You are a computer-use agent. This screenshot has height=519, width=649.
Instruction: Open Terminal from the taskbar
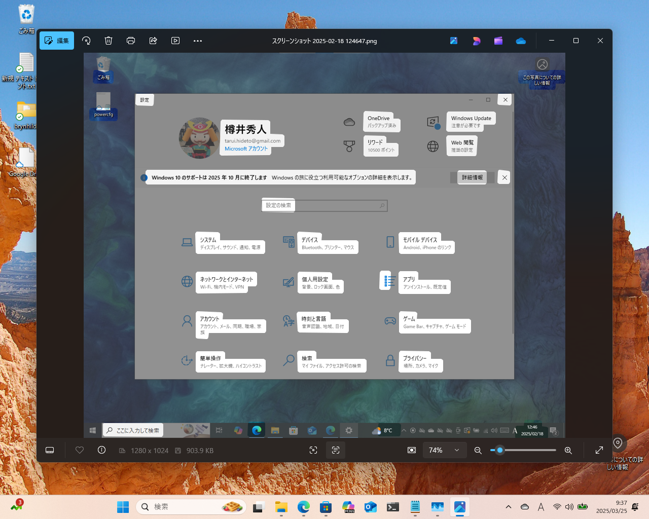tap(393, 507)
